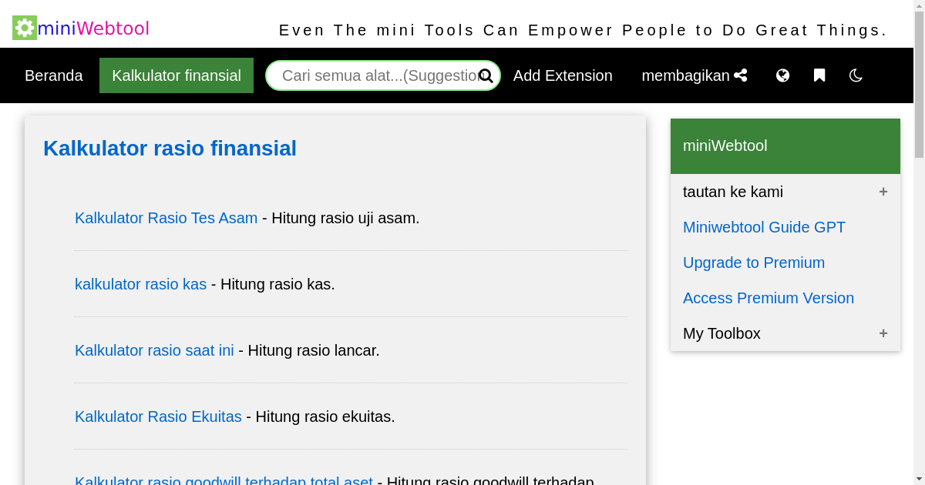Enable dark mode with the moon icon
The height and width of the screenshot is (485, 925).
tap(856, 75)
